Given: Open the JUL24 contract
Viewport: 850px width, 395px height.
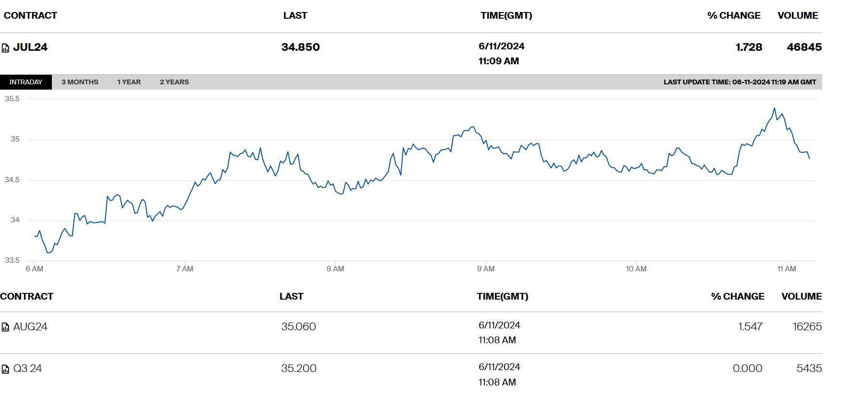Looking at the screenshot, I should tap(30, 47).
